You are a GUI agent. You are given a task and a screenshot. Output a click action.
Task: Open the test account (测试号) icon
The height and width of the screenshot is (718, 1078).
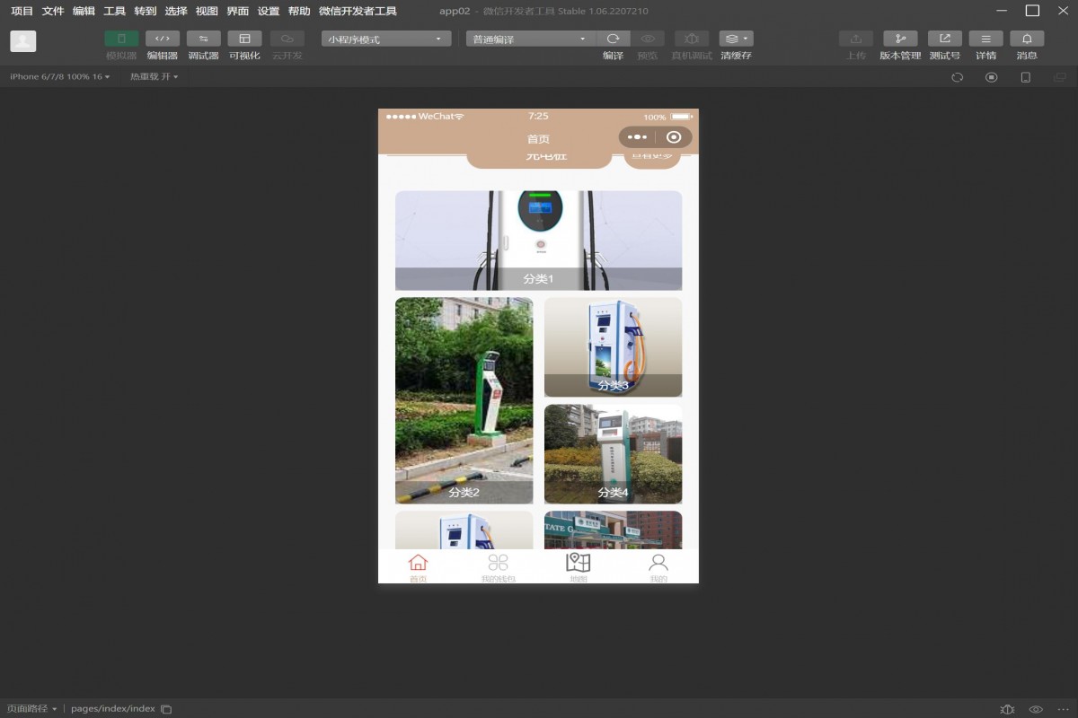[x=944, y=39]
